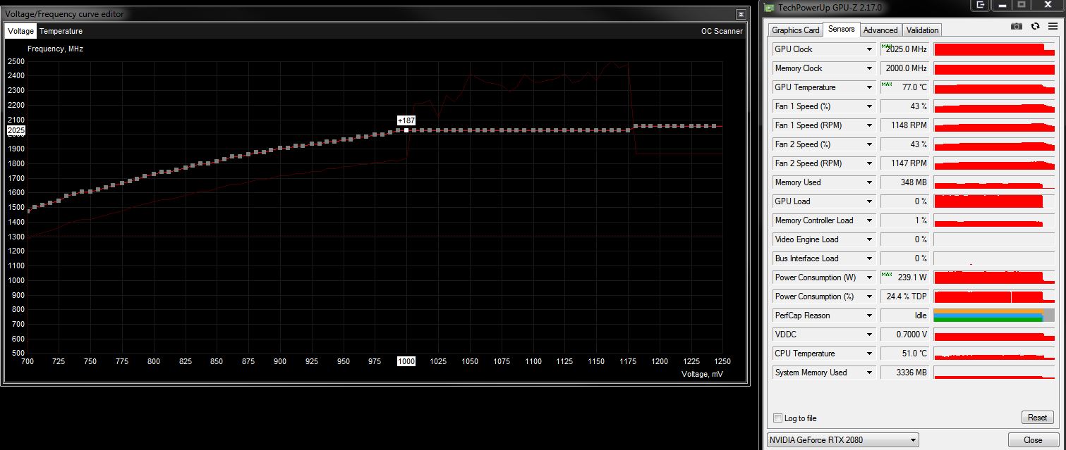
Task: Click the 24.4 % TDP value
Action: 904,296
